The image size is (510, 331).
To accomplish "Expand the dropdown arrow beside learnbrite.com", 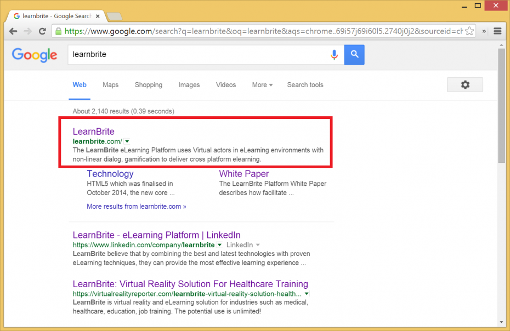I will [x=126, y=141].
